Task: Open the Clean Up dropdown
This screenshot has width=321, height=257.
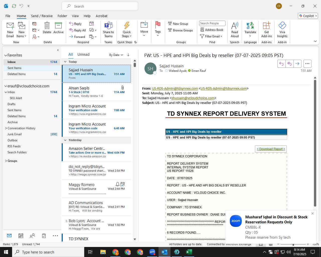Action: (36, 30)
